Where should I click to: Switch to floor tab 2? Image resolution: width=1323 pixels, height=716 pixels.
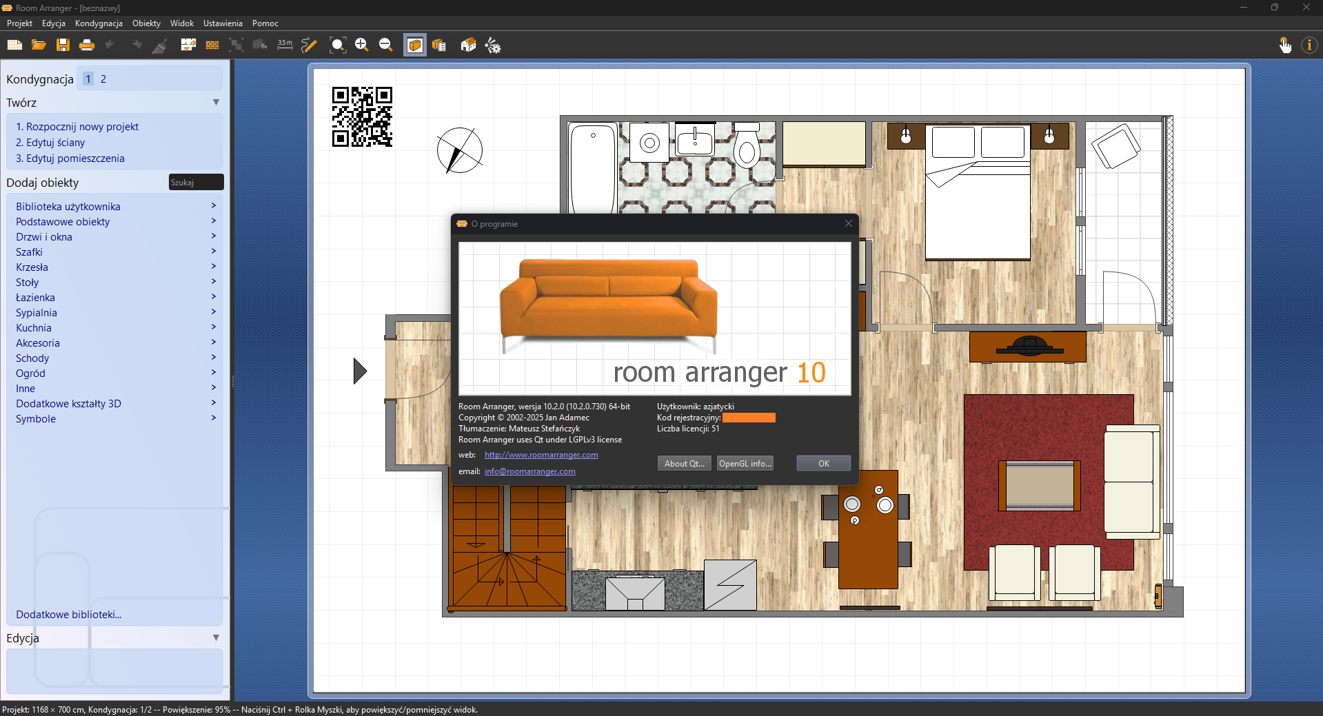pos(103,79)
